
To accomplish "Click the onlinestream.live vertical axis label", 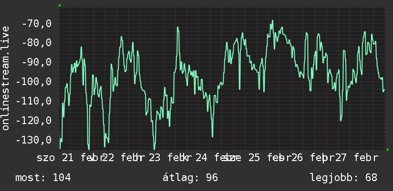I will (x=5, y=78).
